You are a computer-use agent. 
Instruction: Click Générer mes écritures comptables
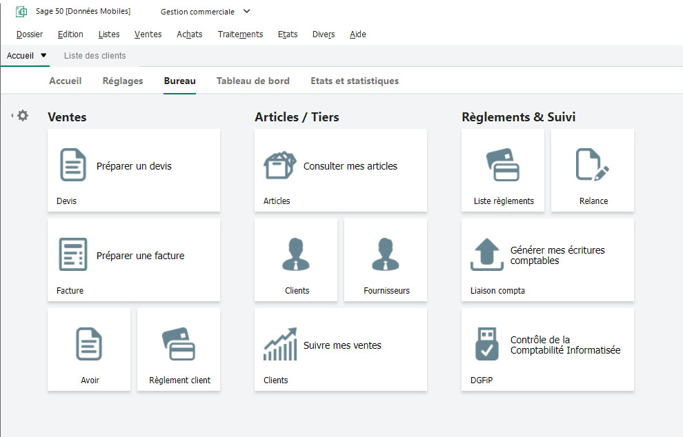(x=557, y=255)
